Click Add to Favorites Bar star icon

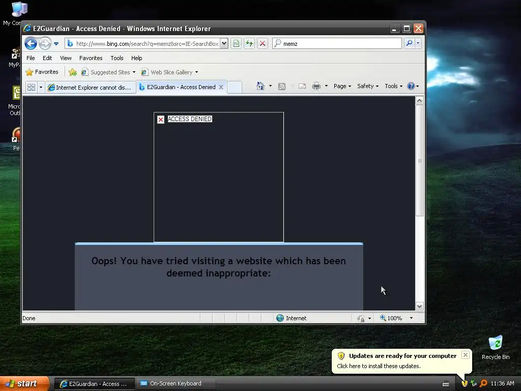coord(72,72)
